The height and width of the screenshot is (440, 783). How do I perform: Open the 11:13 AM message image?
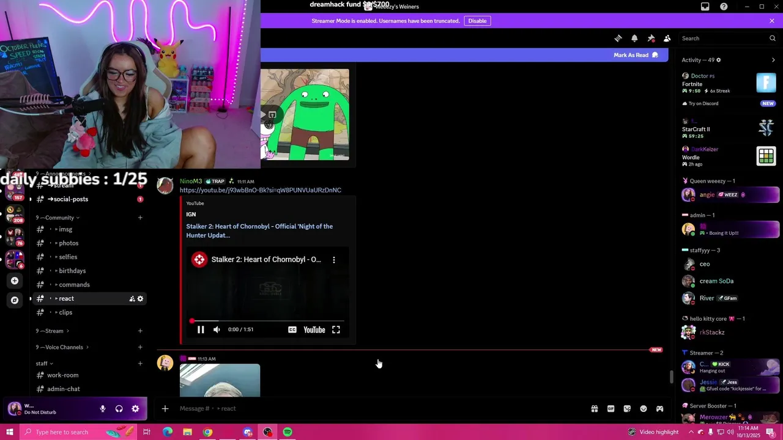[220, 380]
